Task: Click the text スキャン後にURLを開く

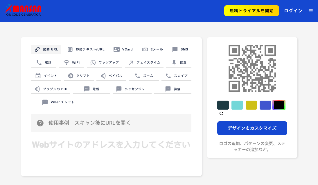Action: [x=103, y=123]
